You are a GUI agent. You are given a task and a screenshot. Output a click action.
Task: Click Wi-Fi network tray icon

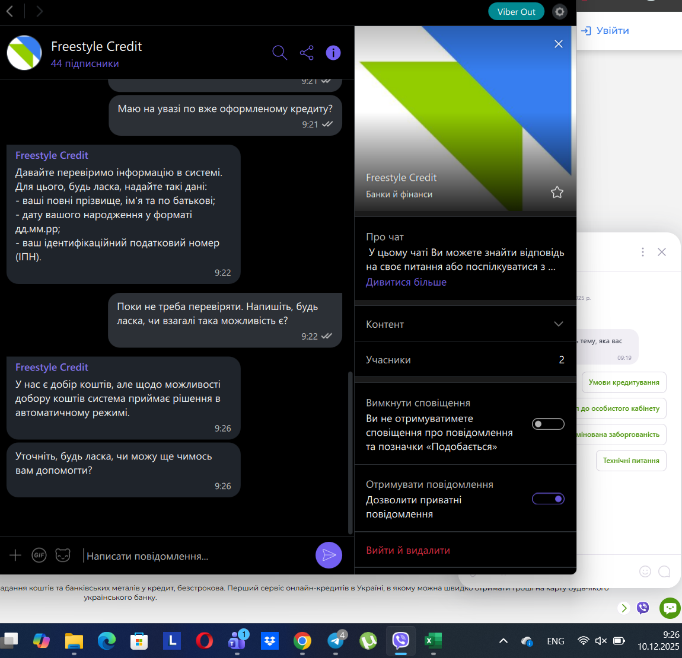point(584,641)
